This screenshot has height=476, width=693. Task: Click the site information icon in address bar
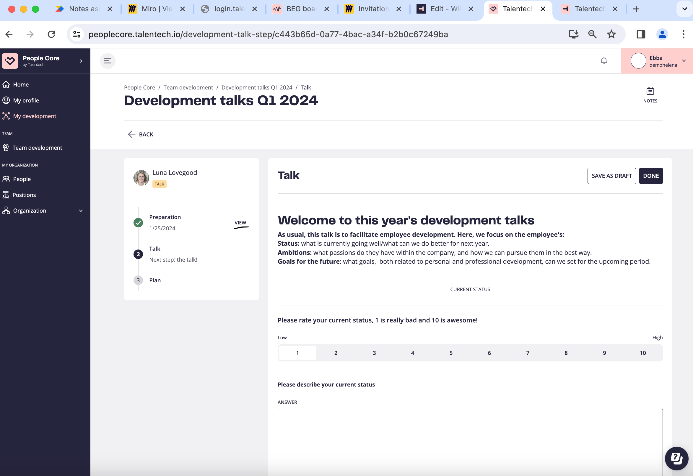(x=77, y=34)
